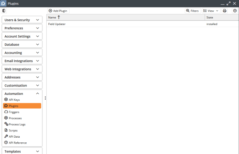Click the print icon in toolbar
Viewport: 239px width, 154px height.
[225, 11]
